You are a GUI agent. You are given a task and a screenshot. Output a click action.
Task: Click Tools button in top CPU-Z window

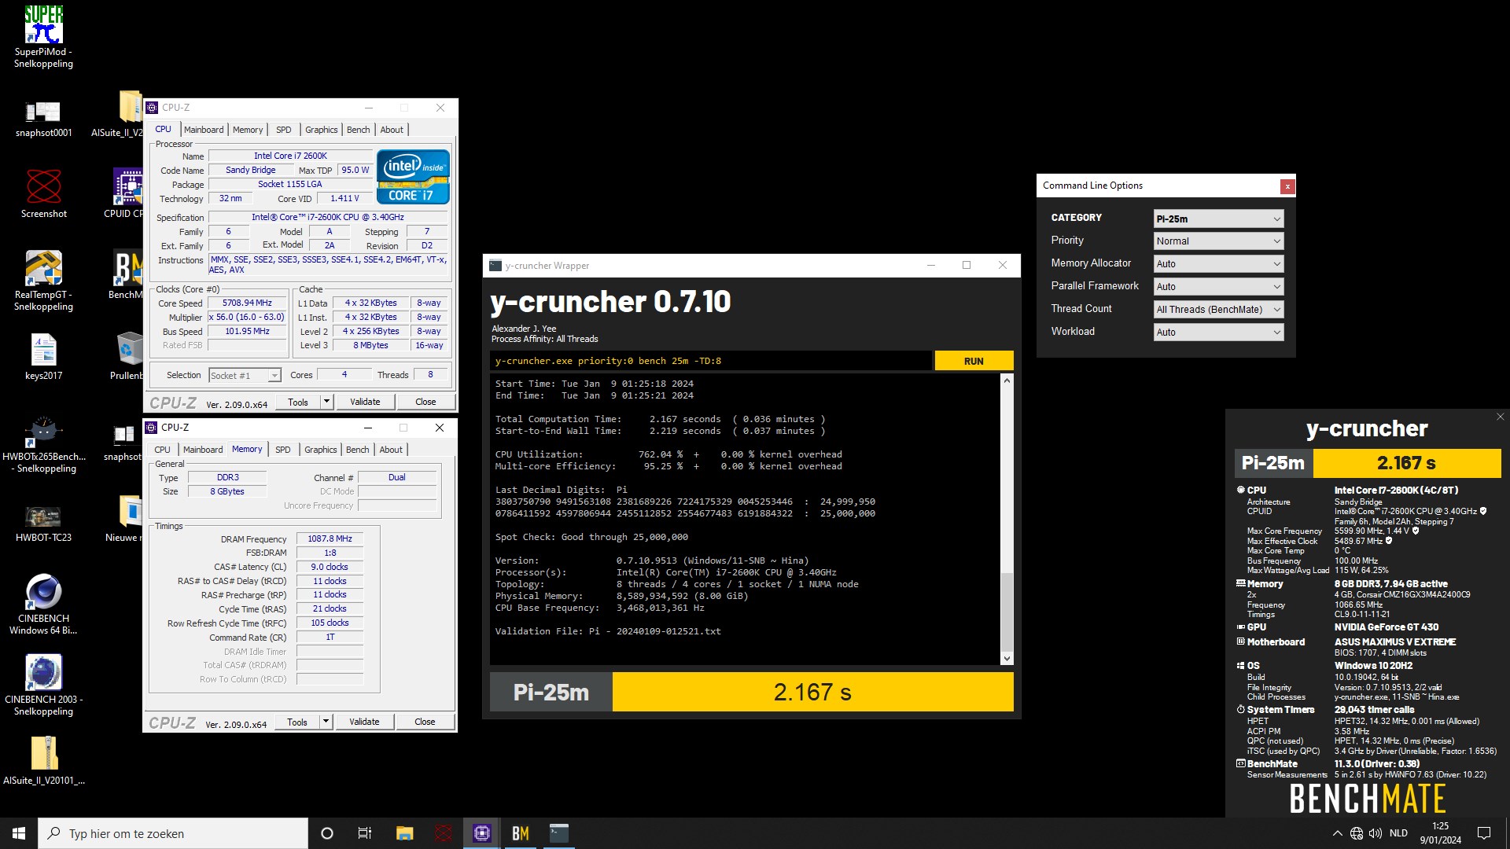click(298, 402)
